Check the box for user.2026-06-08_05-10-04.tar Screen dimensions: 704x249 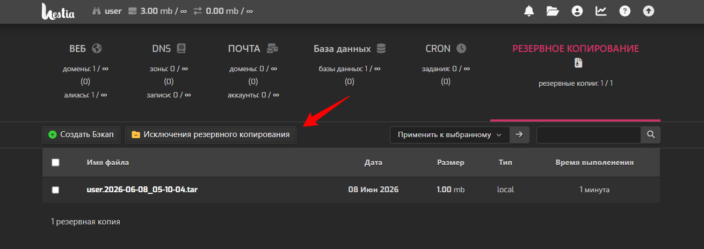[x=55, y=190]
